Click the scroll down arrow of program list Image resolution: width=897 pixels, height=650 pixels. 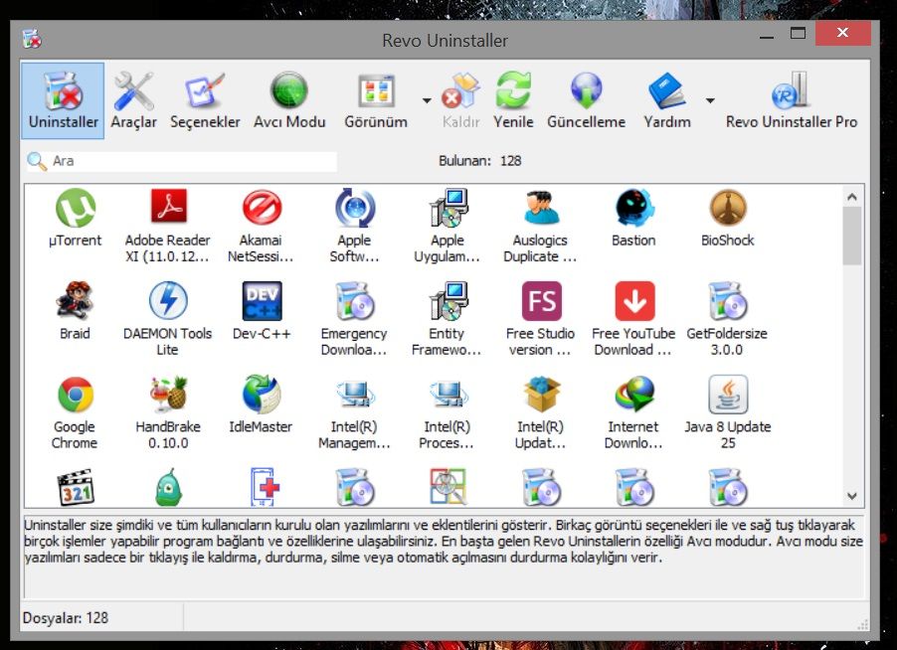tap(852, 496)
